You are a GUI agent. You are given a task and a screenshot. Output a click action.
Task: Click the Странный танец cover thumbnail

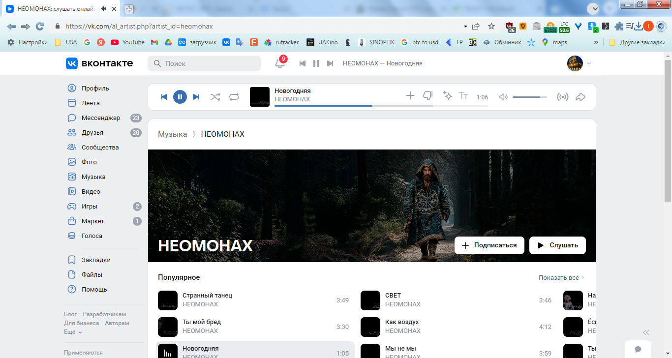pyautogui.click(x=168, y=300)
